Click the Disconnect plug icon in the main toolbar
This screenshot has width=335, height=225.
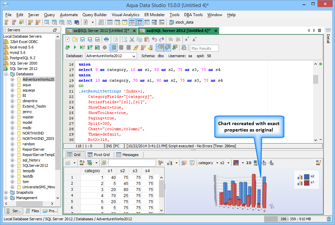(x=38, y=22)
